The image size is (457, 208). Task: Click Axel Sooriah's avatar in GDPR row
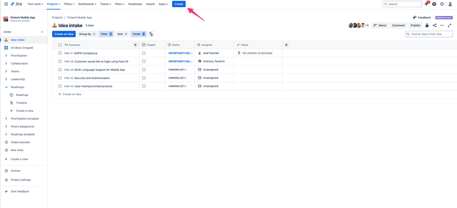point(199,53)
